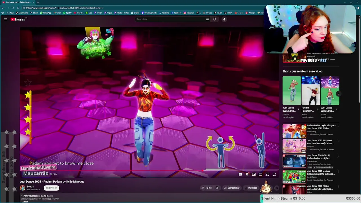Open One Last Time Extreme video title

[x=321, y=142]
